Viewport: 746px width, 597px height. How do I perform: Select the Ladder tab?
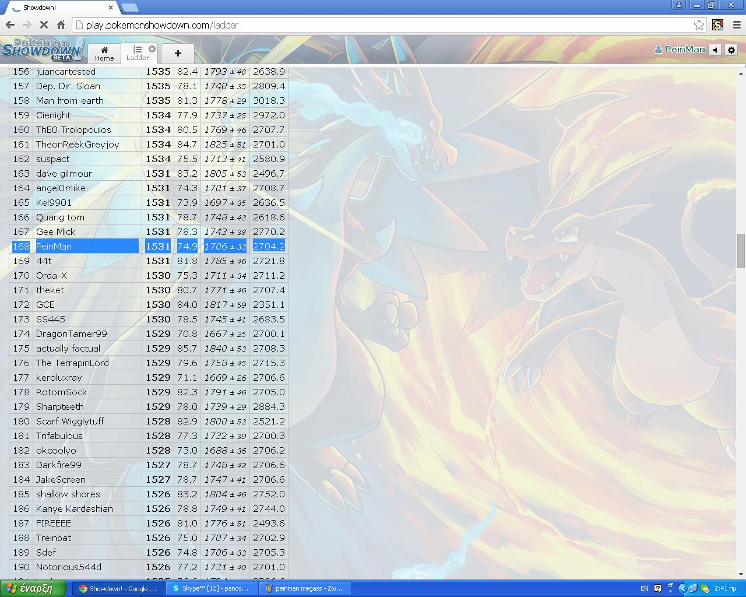138,53
